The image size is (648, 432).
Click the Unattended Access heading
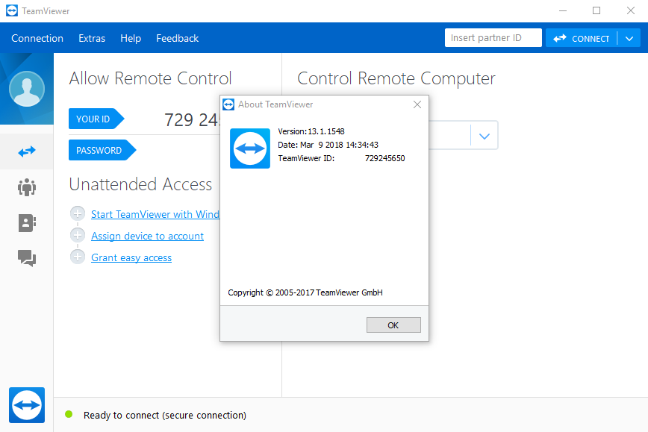click(140, 184)
